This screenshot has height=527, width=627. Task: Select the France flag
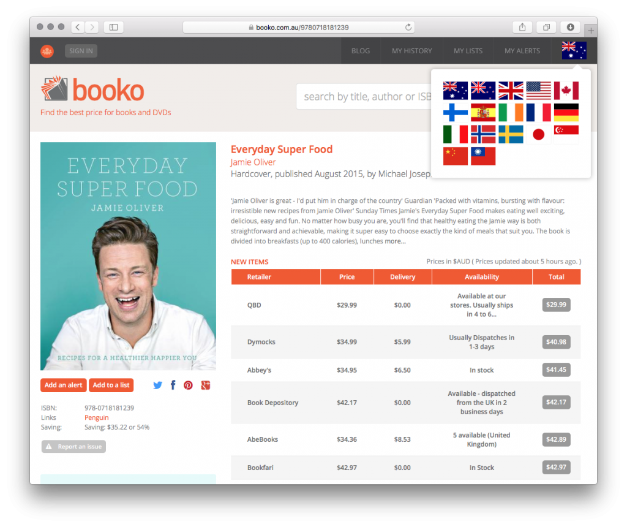[538, 112]
